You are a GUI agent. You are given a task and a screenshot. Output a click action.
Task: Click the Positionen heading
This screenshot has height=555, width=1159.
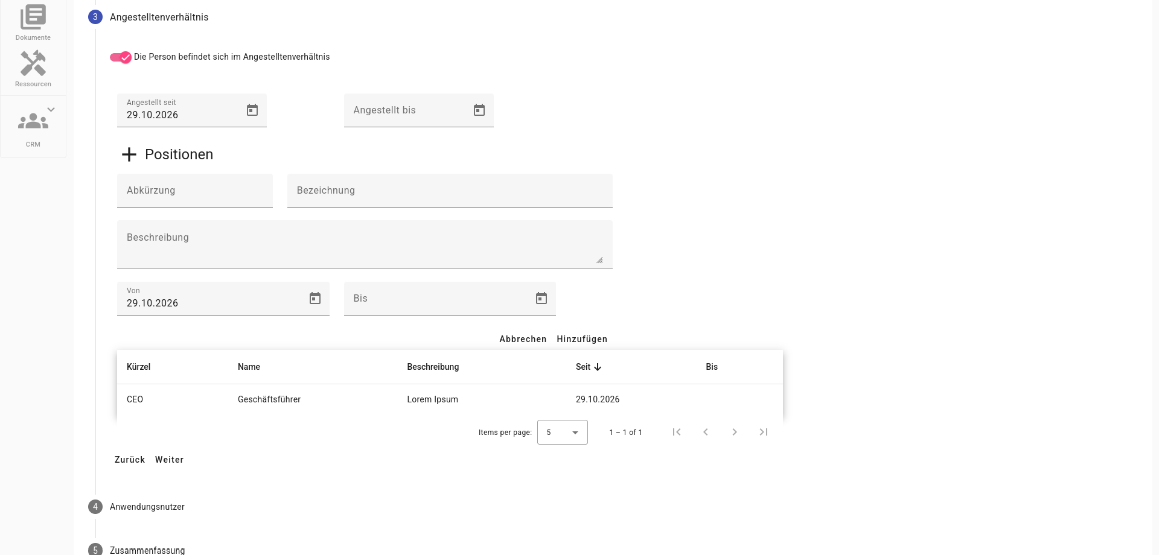coord(179,154)
